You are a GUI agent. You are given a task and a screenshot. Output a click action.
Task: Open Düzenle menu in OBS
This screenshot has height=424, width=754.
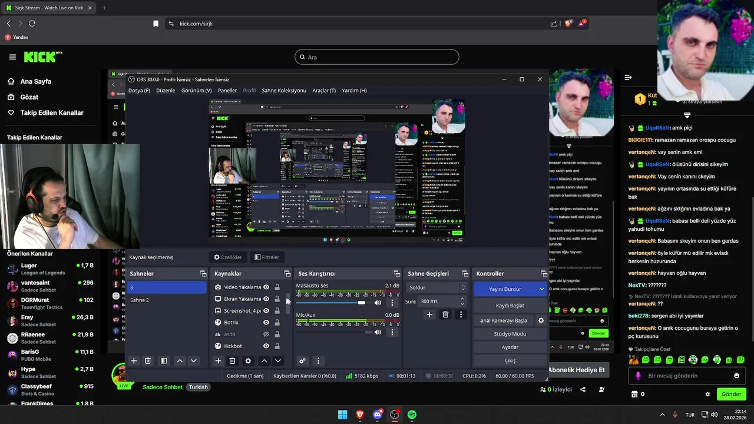[x=166, y=91]
